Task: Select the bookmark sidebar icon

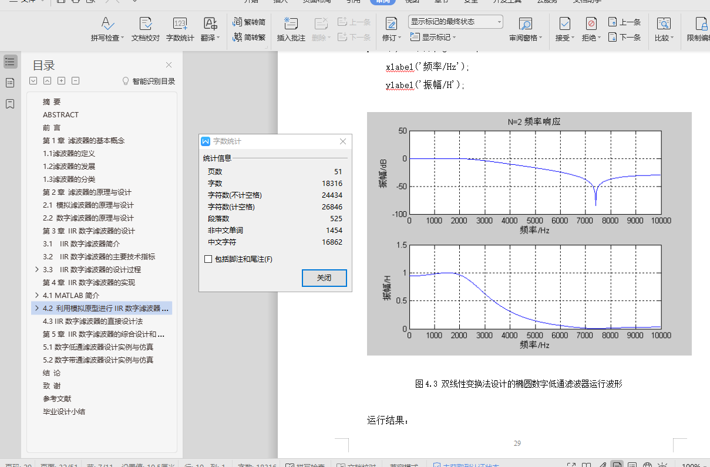Action: tap(10, 104)
